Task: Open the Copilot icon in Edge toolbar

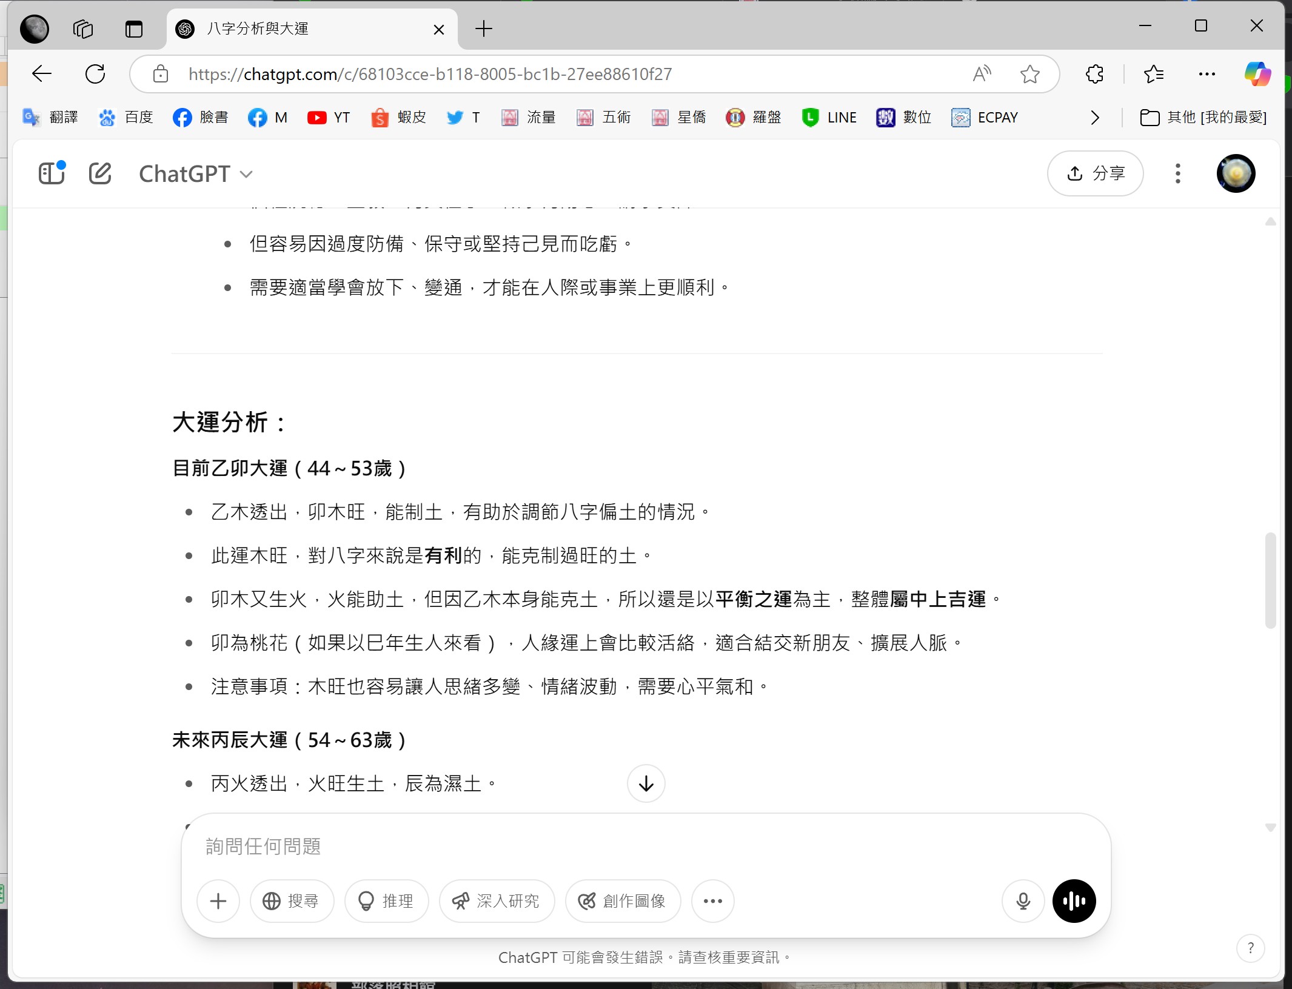Action: tap(1257, 74)
